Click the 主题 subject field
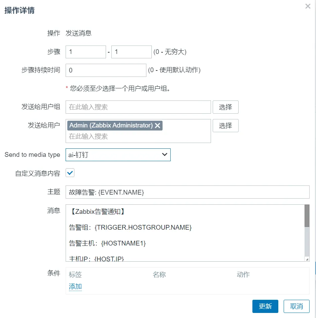Screen dimensions: 316x318 coord(187,192)
